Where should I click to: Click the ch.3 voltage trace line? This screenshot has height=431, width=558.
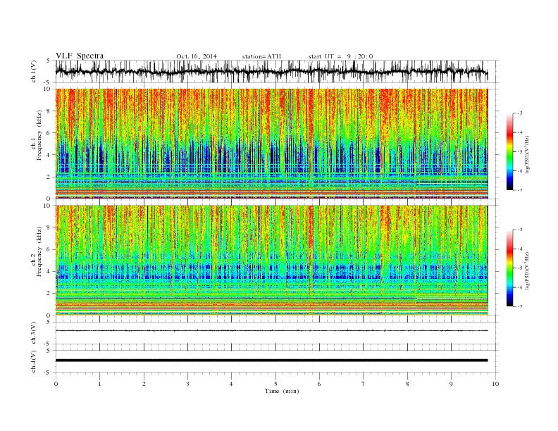click(271, 331)
